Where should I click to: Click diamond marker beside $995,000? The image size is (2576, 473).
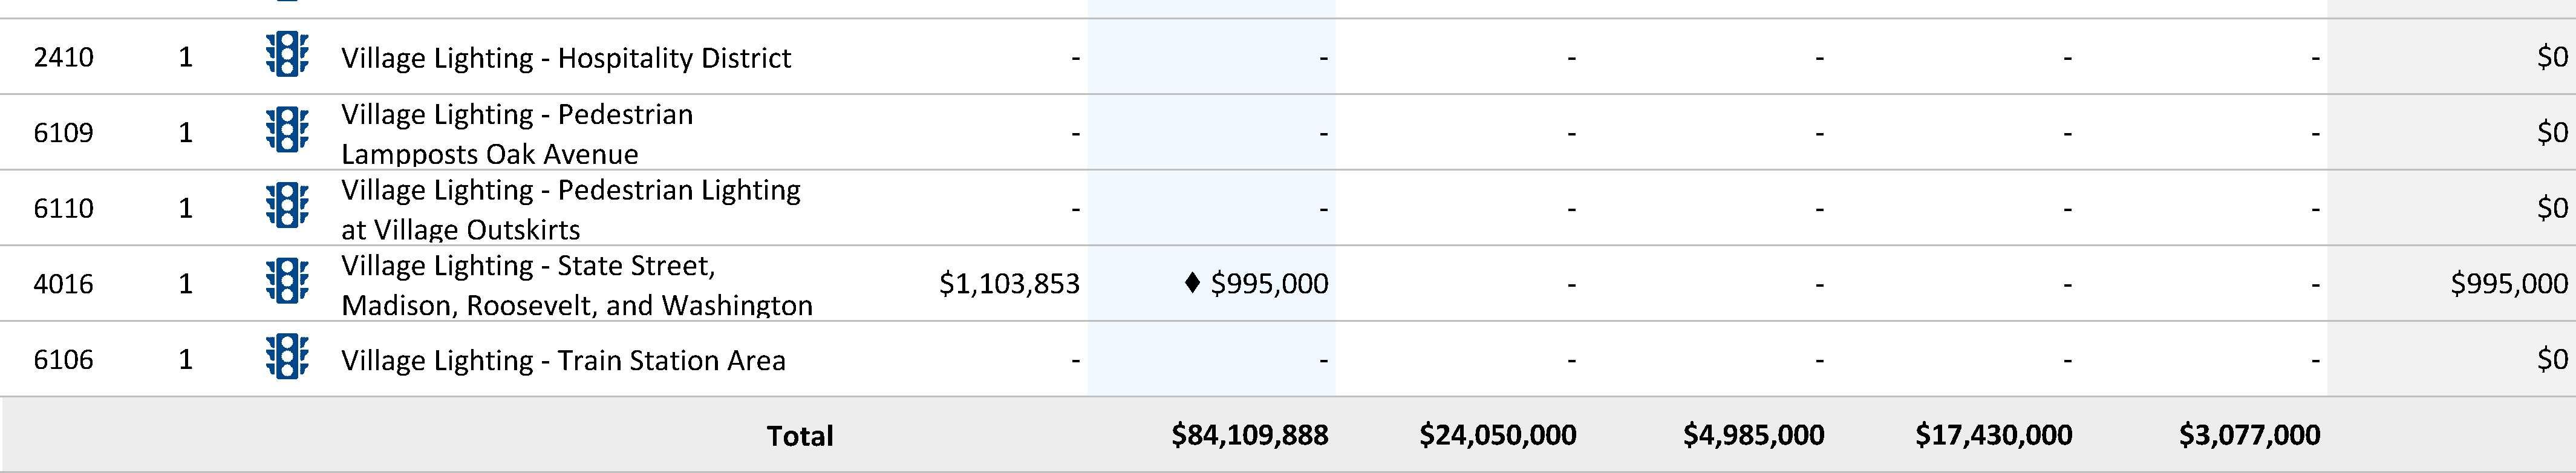[x=1191, y=283]
